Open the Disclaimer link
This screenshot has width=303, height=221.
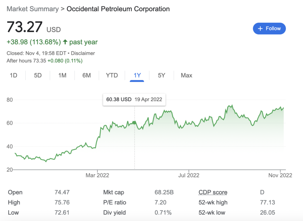pos(83,53)
